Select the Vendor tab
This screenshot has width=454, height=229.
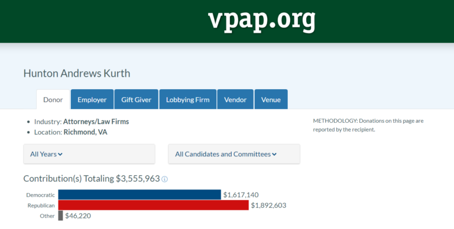click(235, 100)
